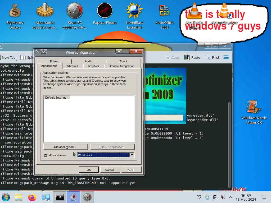Click the 'INFORMATION' line in the terminal
Image resolution: width=271 pixels, height=203 pixels.
[156, 129]
